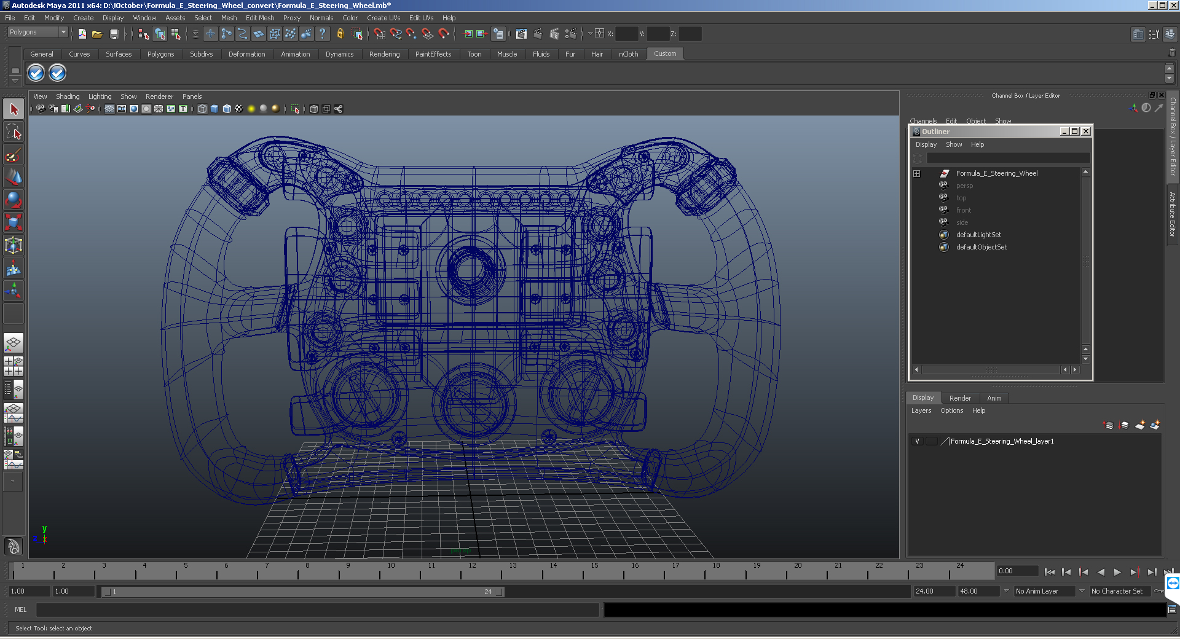Expand the Formula_E_Steering_Wheel node in the Outliner
This screenshot has height=639, width=1180.
point(916,173)
